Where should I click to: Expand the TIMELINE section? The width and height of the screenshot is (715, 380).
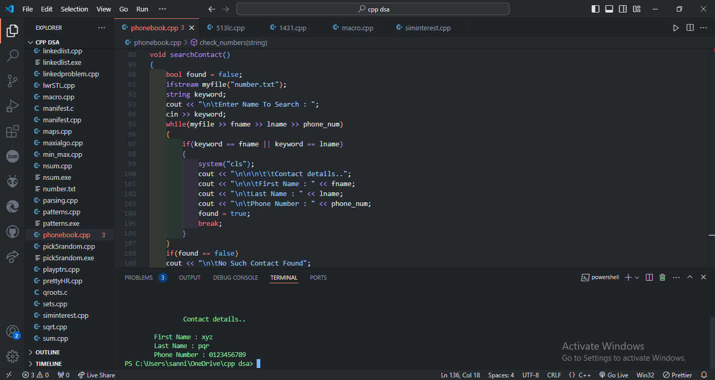69,364
